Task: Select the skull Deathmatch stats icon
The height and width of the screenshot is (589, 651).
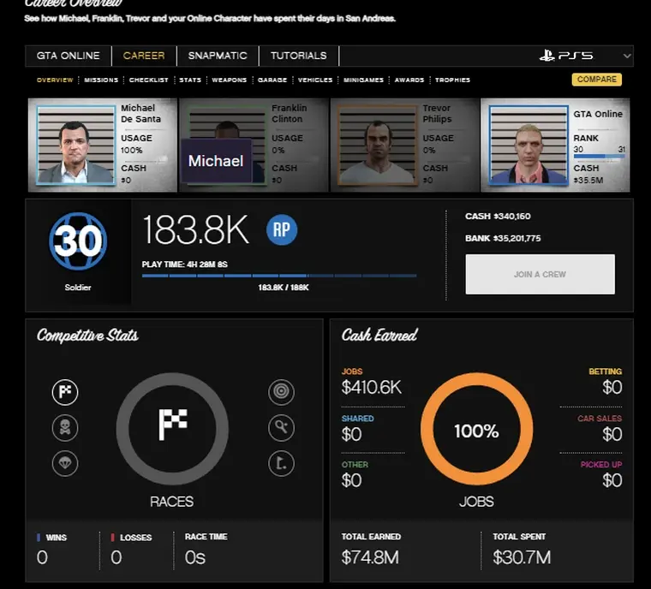Action: pos(65,427)
